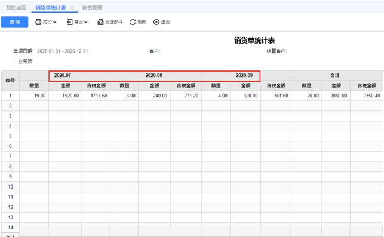384x237 pixels.
Task: Switch to the 我的桌面 tab
Action: pos(16,8)
